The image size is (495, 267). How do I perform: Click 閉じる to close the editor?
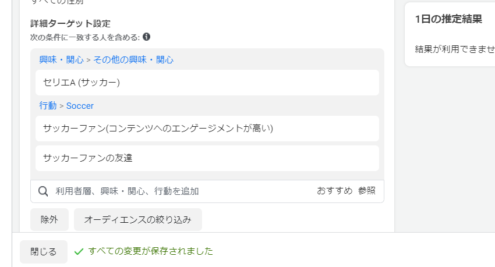pos(44,251)
